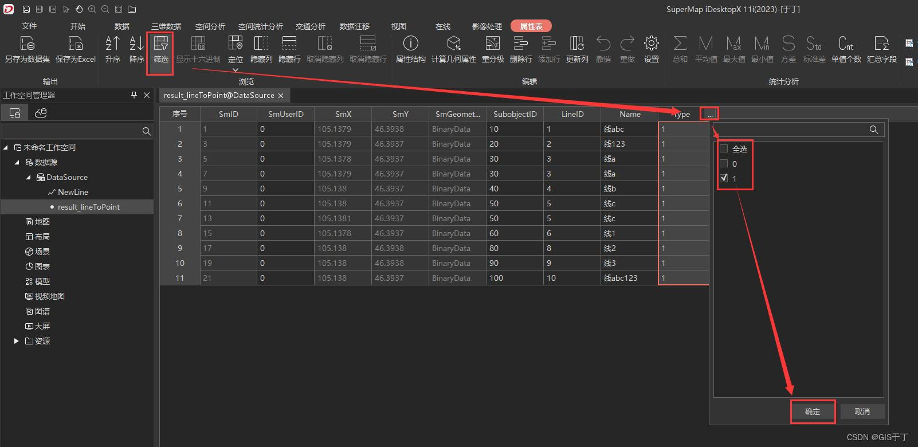Image resolution: width=918 pixels, height=447 pixels.
Task: Switch to the 属性表 ribbon tab
Action: coord(531,26)
